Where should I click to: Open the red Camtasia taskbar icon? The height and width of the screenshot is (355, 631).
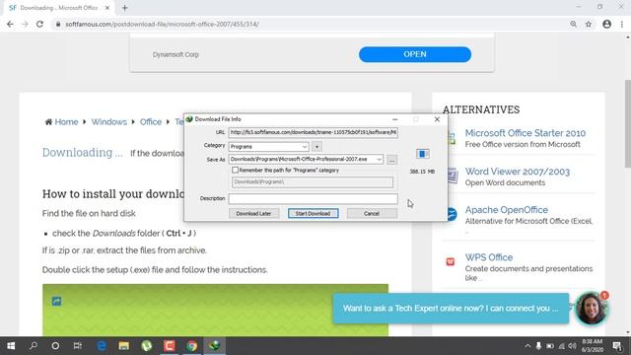tap(170, 346)
